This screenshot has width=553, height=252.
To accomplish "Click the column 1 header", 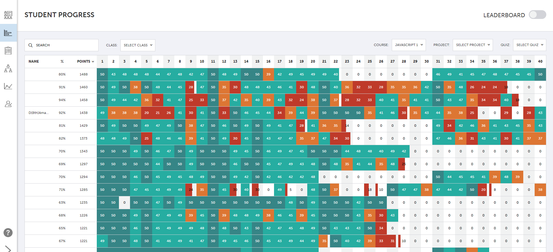I will (102, 61).
